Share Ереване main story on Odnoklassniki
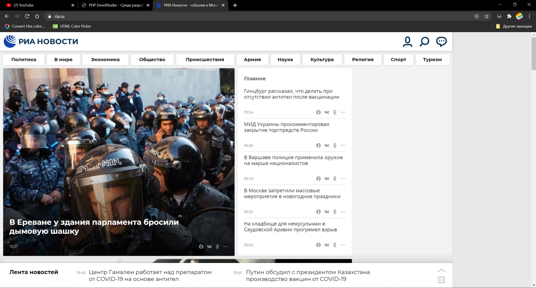 [x=217, y=247]
